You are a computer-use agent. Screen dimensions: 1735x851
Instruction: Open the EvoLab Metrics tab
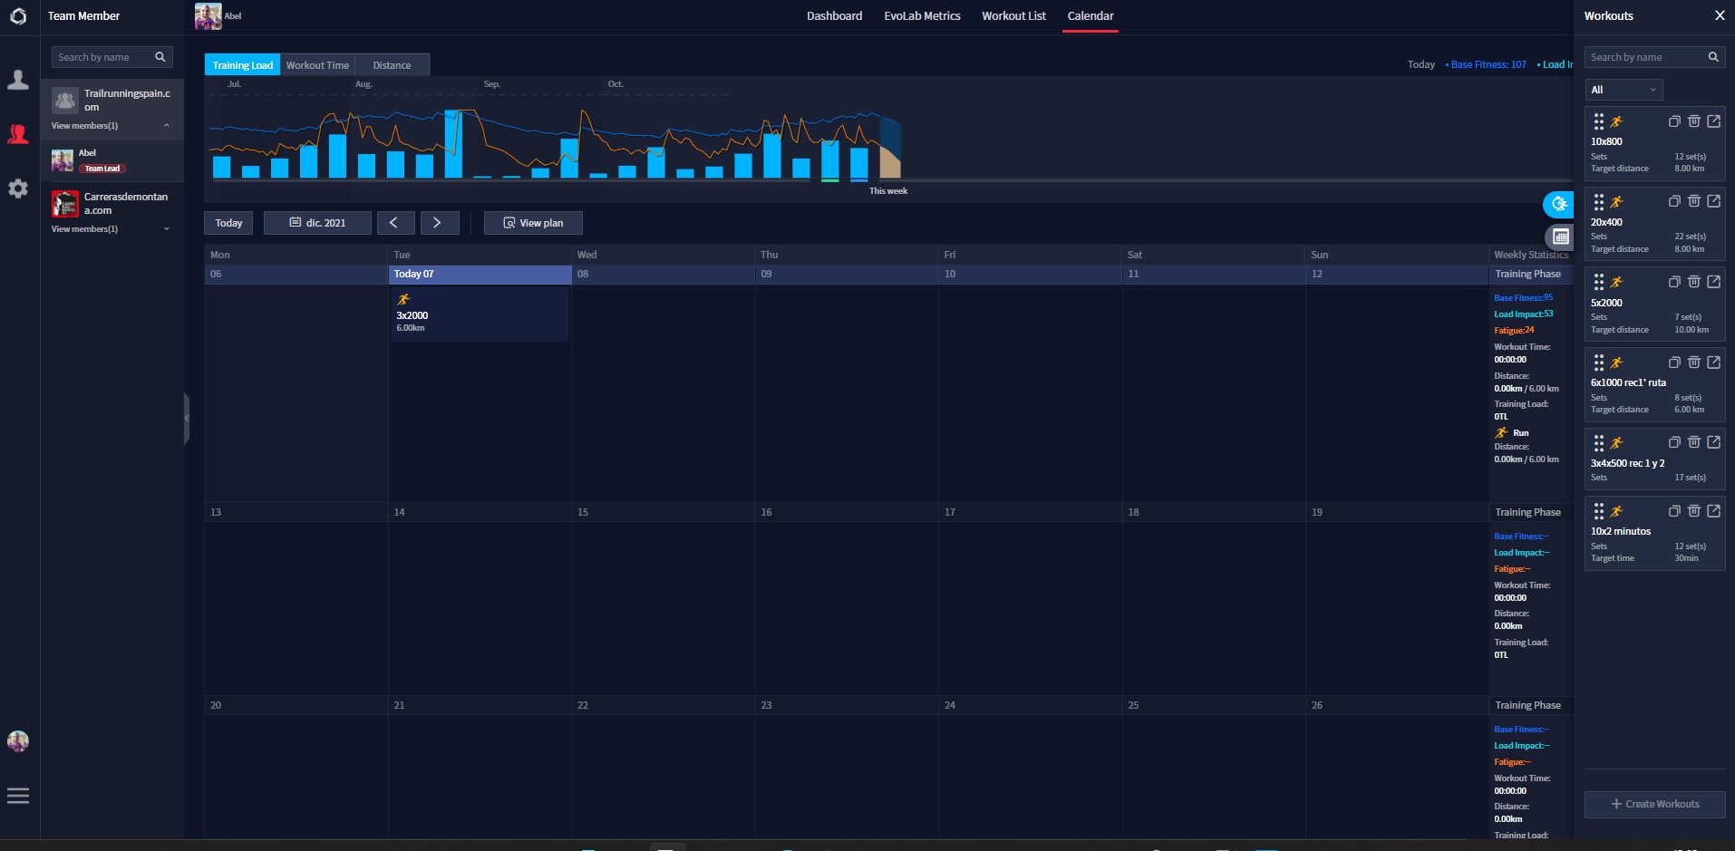point(922,16)
